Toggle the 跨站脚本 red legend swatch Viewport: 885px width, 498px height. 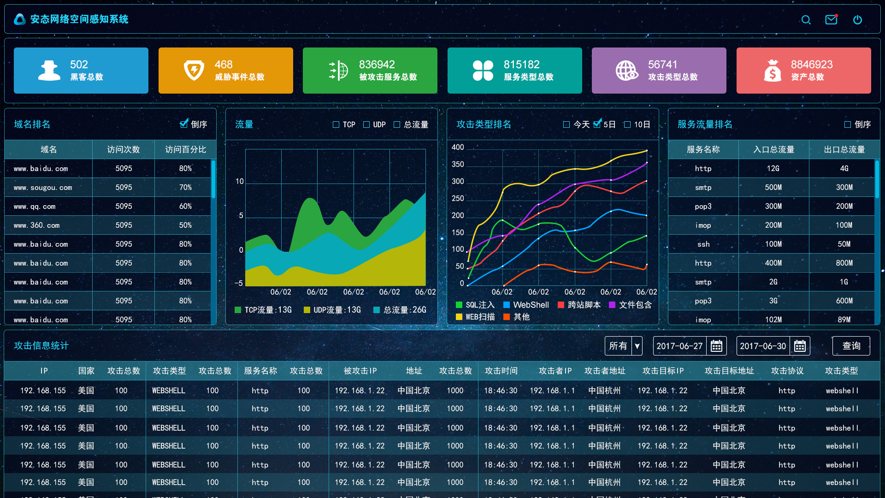(x=561, y=305)
